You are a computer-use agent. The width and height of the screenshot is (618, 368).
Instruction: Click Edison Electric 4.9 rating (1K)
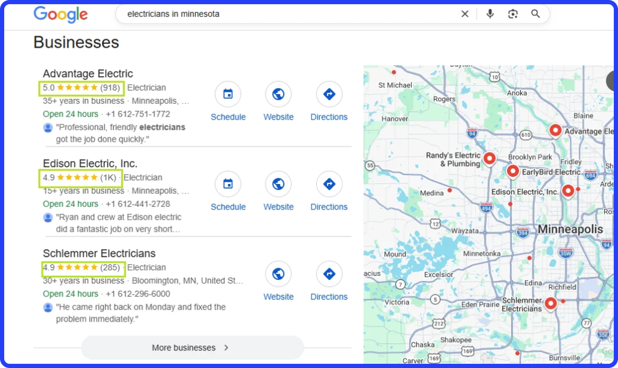click(80, 178)
